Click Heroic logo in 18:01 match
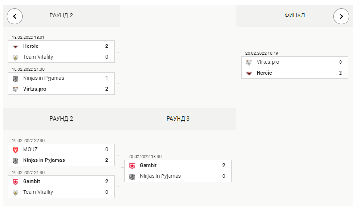 click(16, 46)
